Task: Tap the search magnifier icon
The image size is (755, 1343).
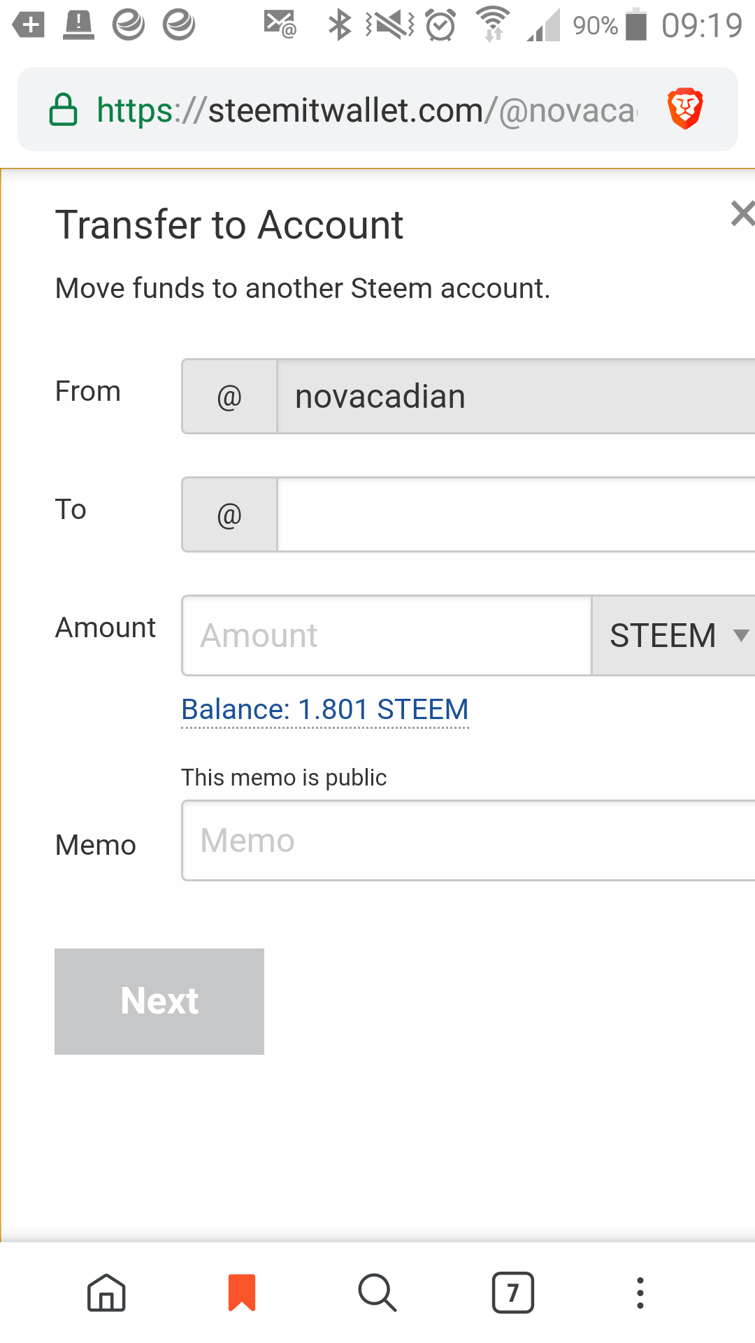Action: click(377, 1292)
